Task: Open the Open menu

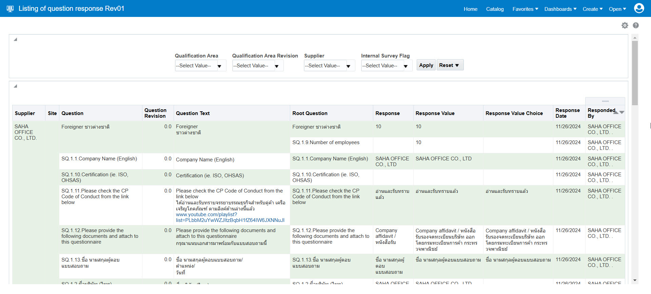Action: pos(617,9)
